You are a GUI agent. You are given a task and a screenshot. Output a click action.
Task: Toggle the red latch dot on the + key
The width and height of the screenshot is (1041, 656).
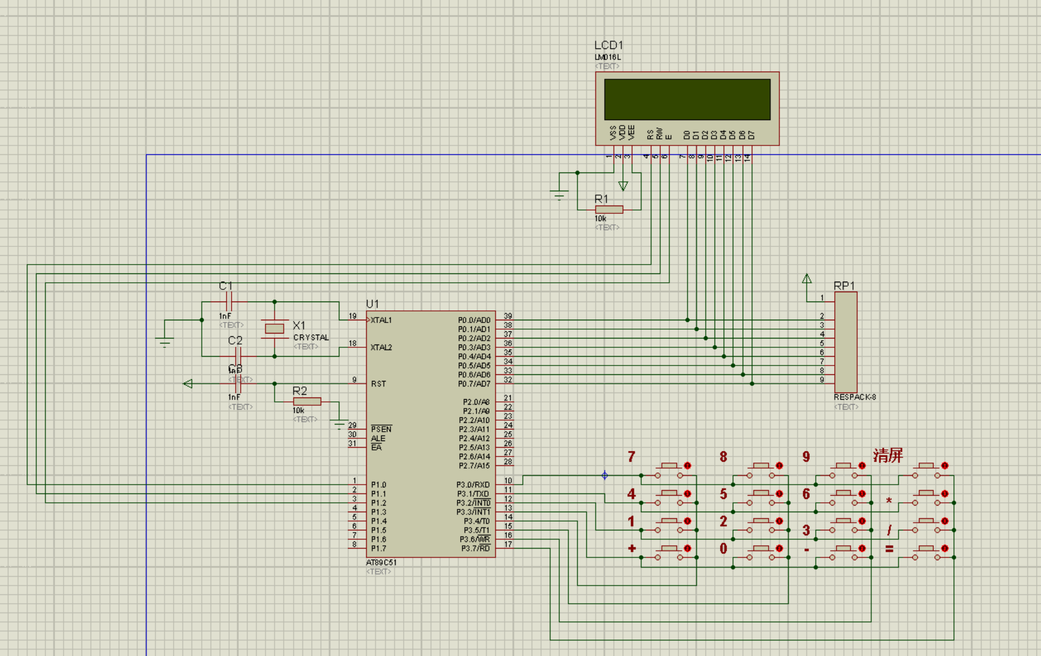tap(688, 548)
